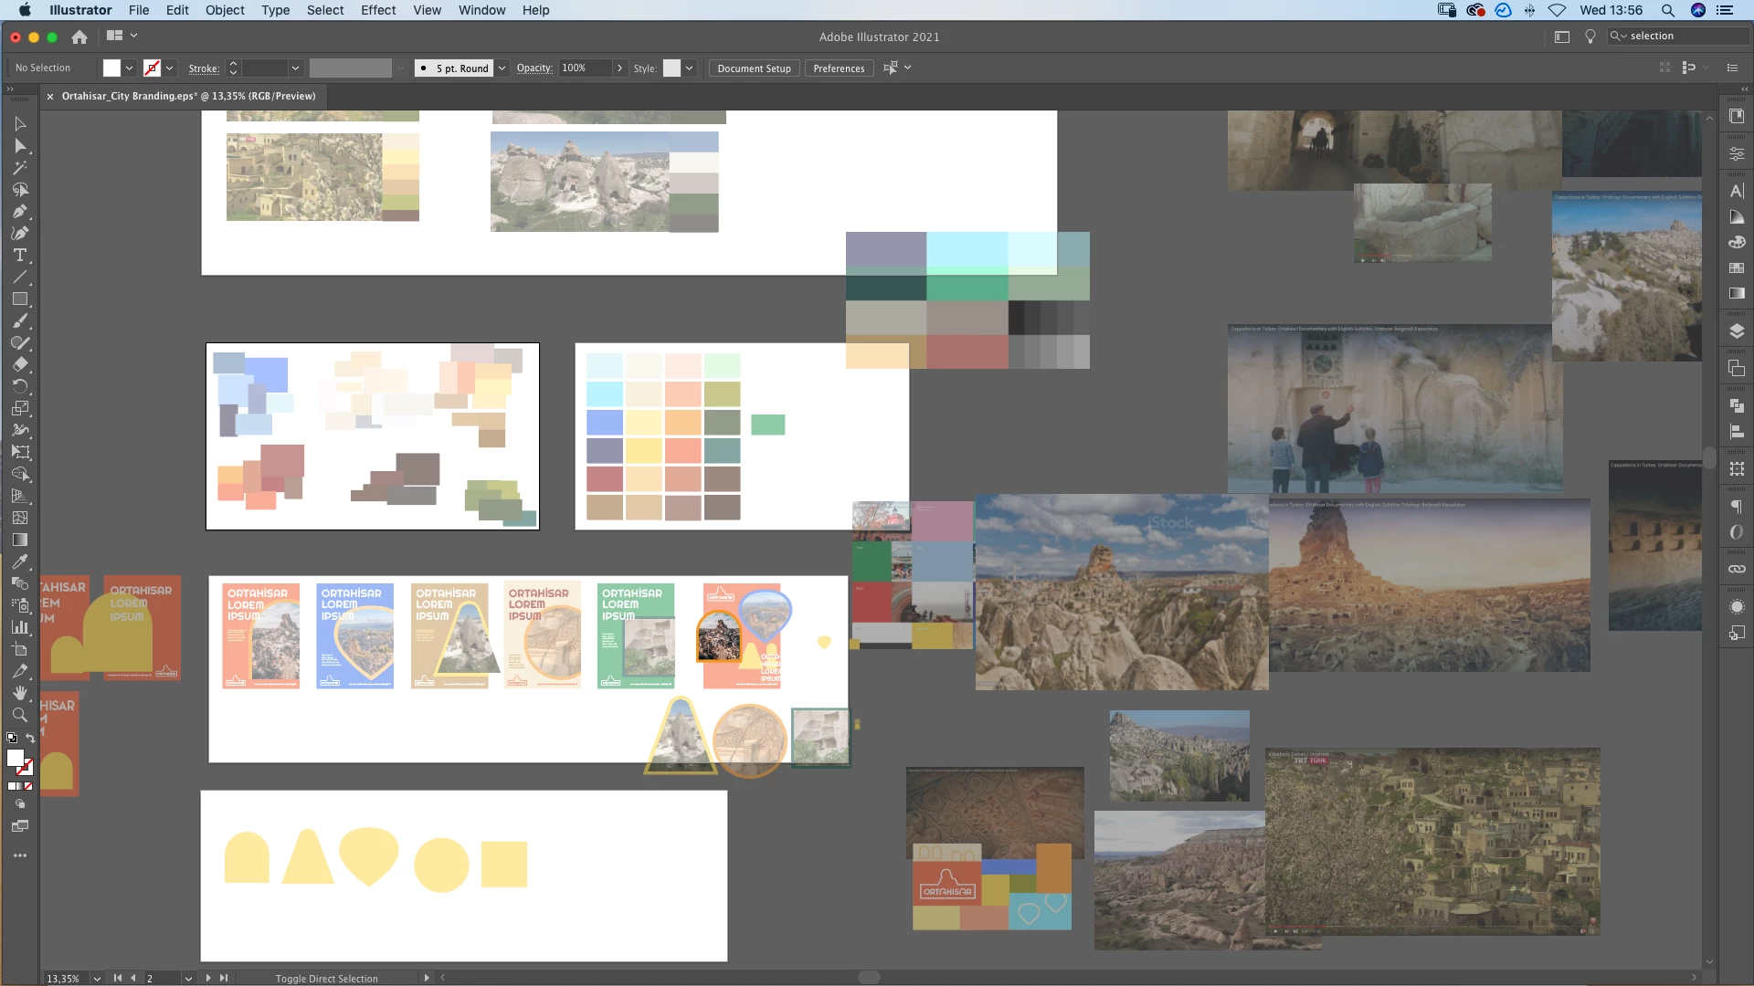
Task: Activate the Zoom tool
Action: pyautogui.click(x=20, y=715)
